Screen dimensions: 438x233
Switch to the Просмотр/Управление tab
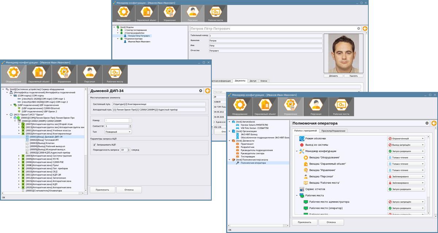(334, 131)
